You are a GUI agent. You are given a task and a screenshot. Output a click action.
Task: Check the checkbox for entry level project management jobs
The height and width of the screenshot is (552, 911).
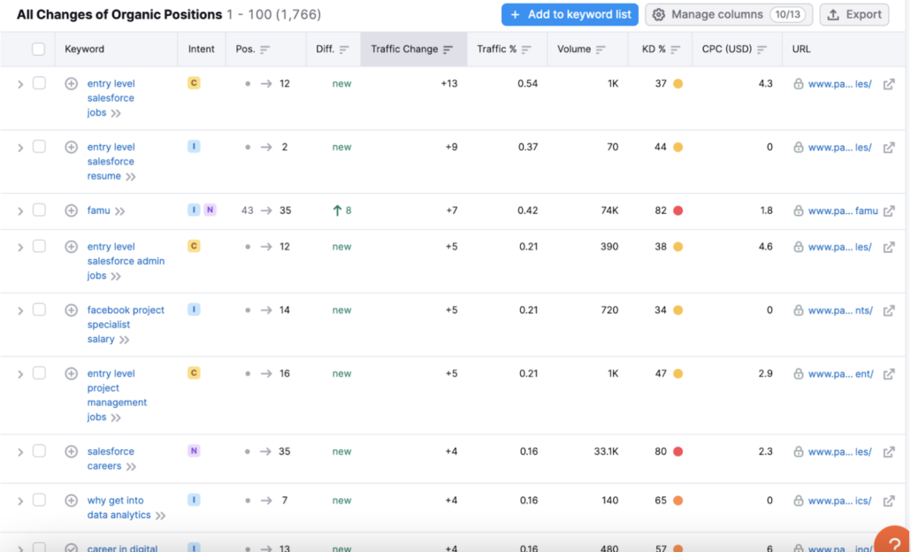click(39, 373)
